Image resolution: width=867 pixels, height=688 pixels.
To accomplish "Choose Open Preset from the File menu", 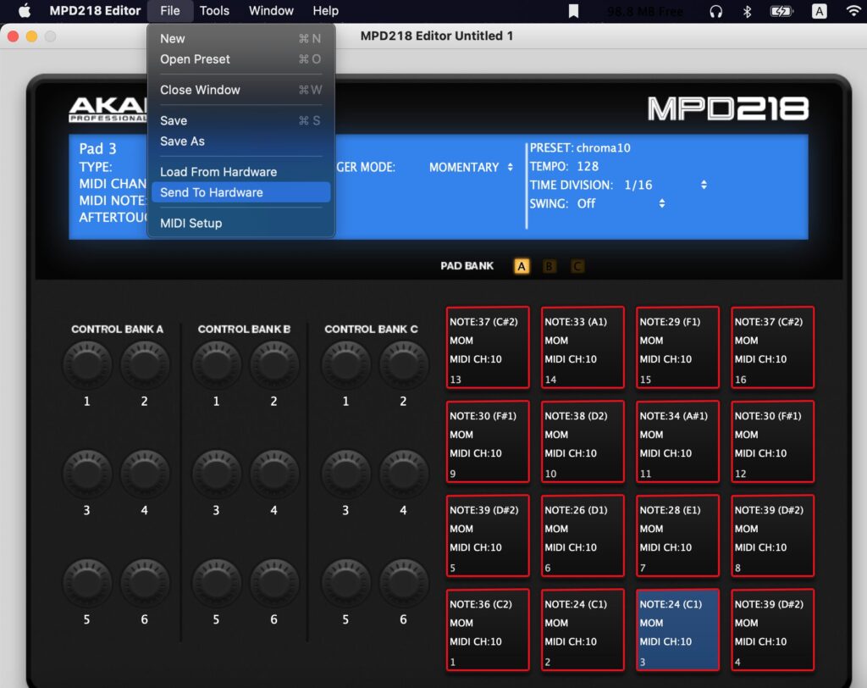I will tap(240, 59).
